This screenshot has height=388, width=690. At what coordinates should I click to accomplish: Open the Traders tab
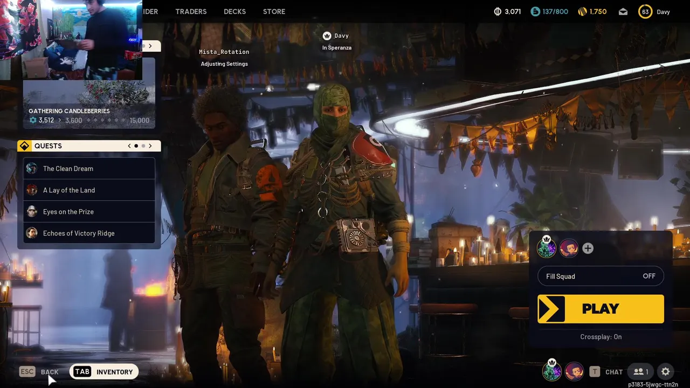[x=191, y=11]
